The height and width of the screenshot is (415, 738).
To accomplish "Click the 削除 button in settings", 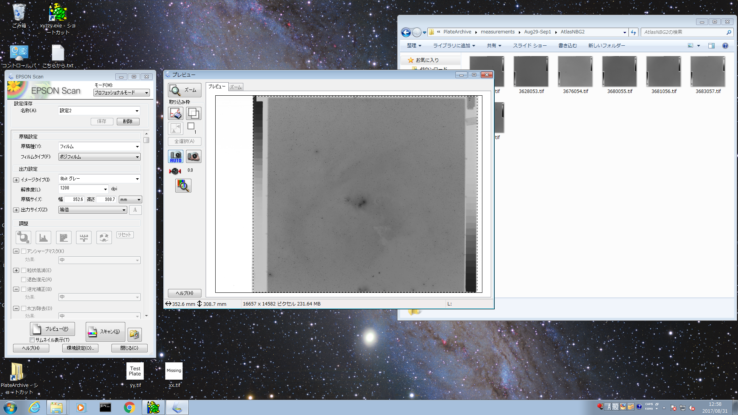I will (x=128, y=121).
